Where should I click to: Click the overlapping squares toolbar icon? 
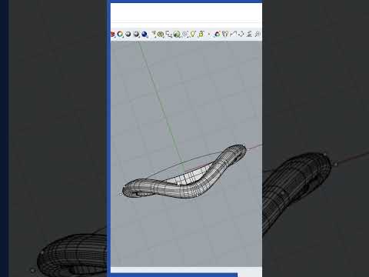(168, 34)
